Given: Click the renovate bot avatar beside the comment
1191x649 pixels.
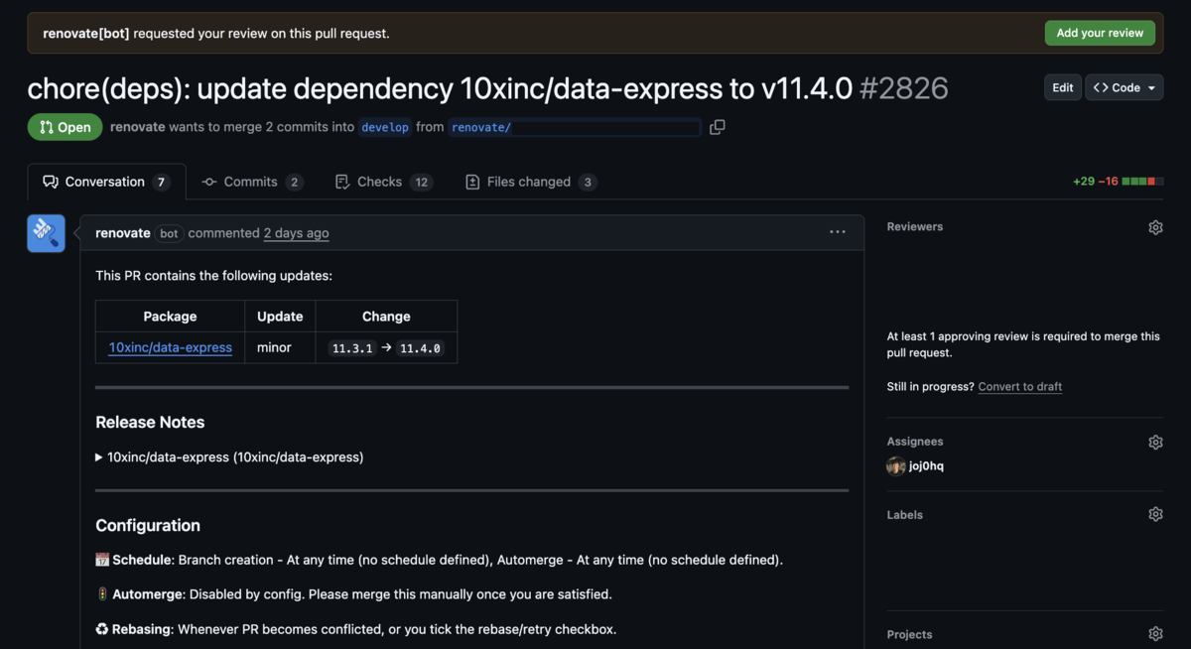Looking at the screenshot, I should 46,233.
